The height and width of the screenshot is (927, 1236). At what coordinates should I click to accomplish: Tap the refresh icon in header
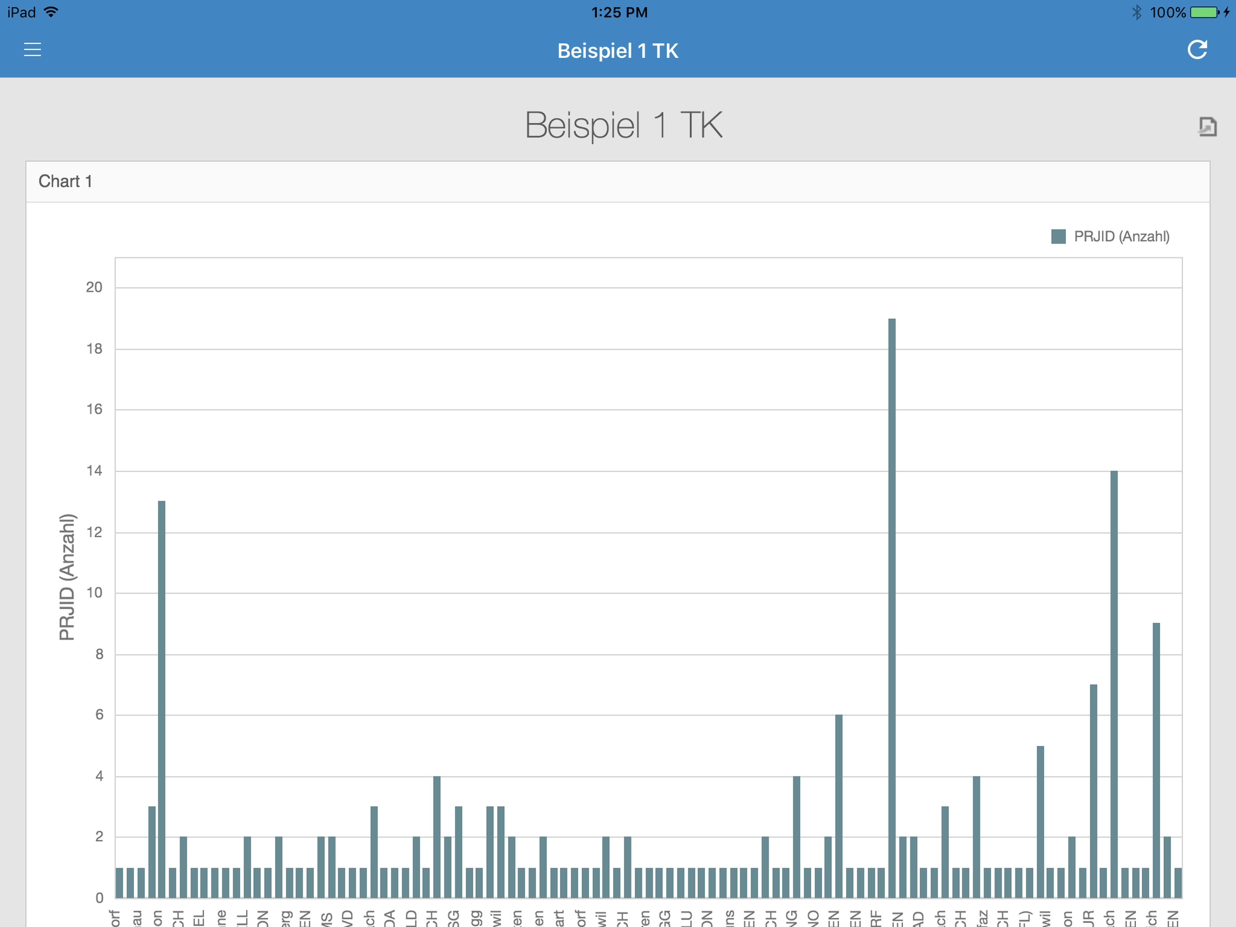(1197, 50)
